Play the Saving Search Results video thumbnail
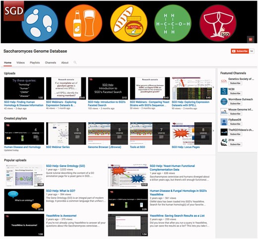The image size is (258, 239). coord(128,225)
